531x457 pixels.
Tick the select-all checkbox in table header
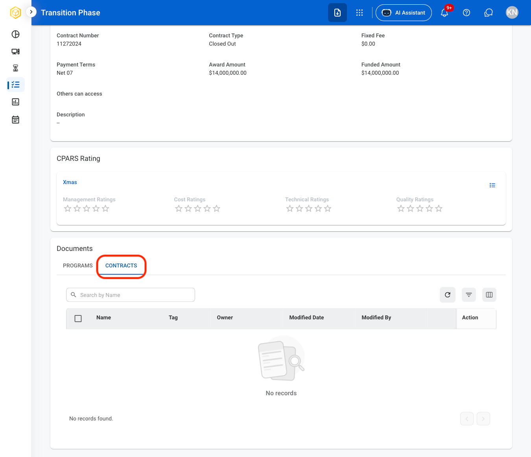[78, 319]
